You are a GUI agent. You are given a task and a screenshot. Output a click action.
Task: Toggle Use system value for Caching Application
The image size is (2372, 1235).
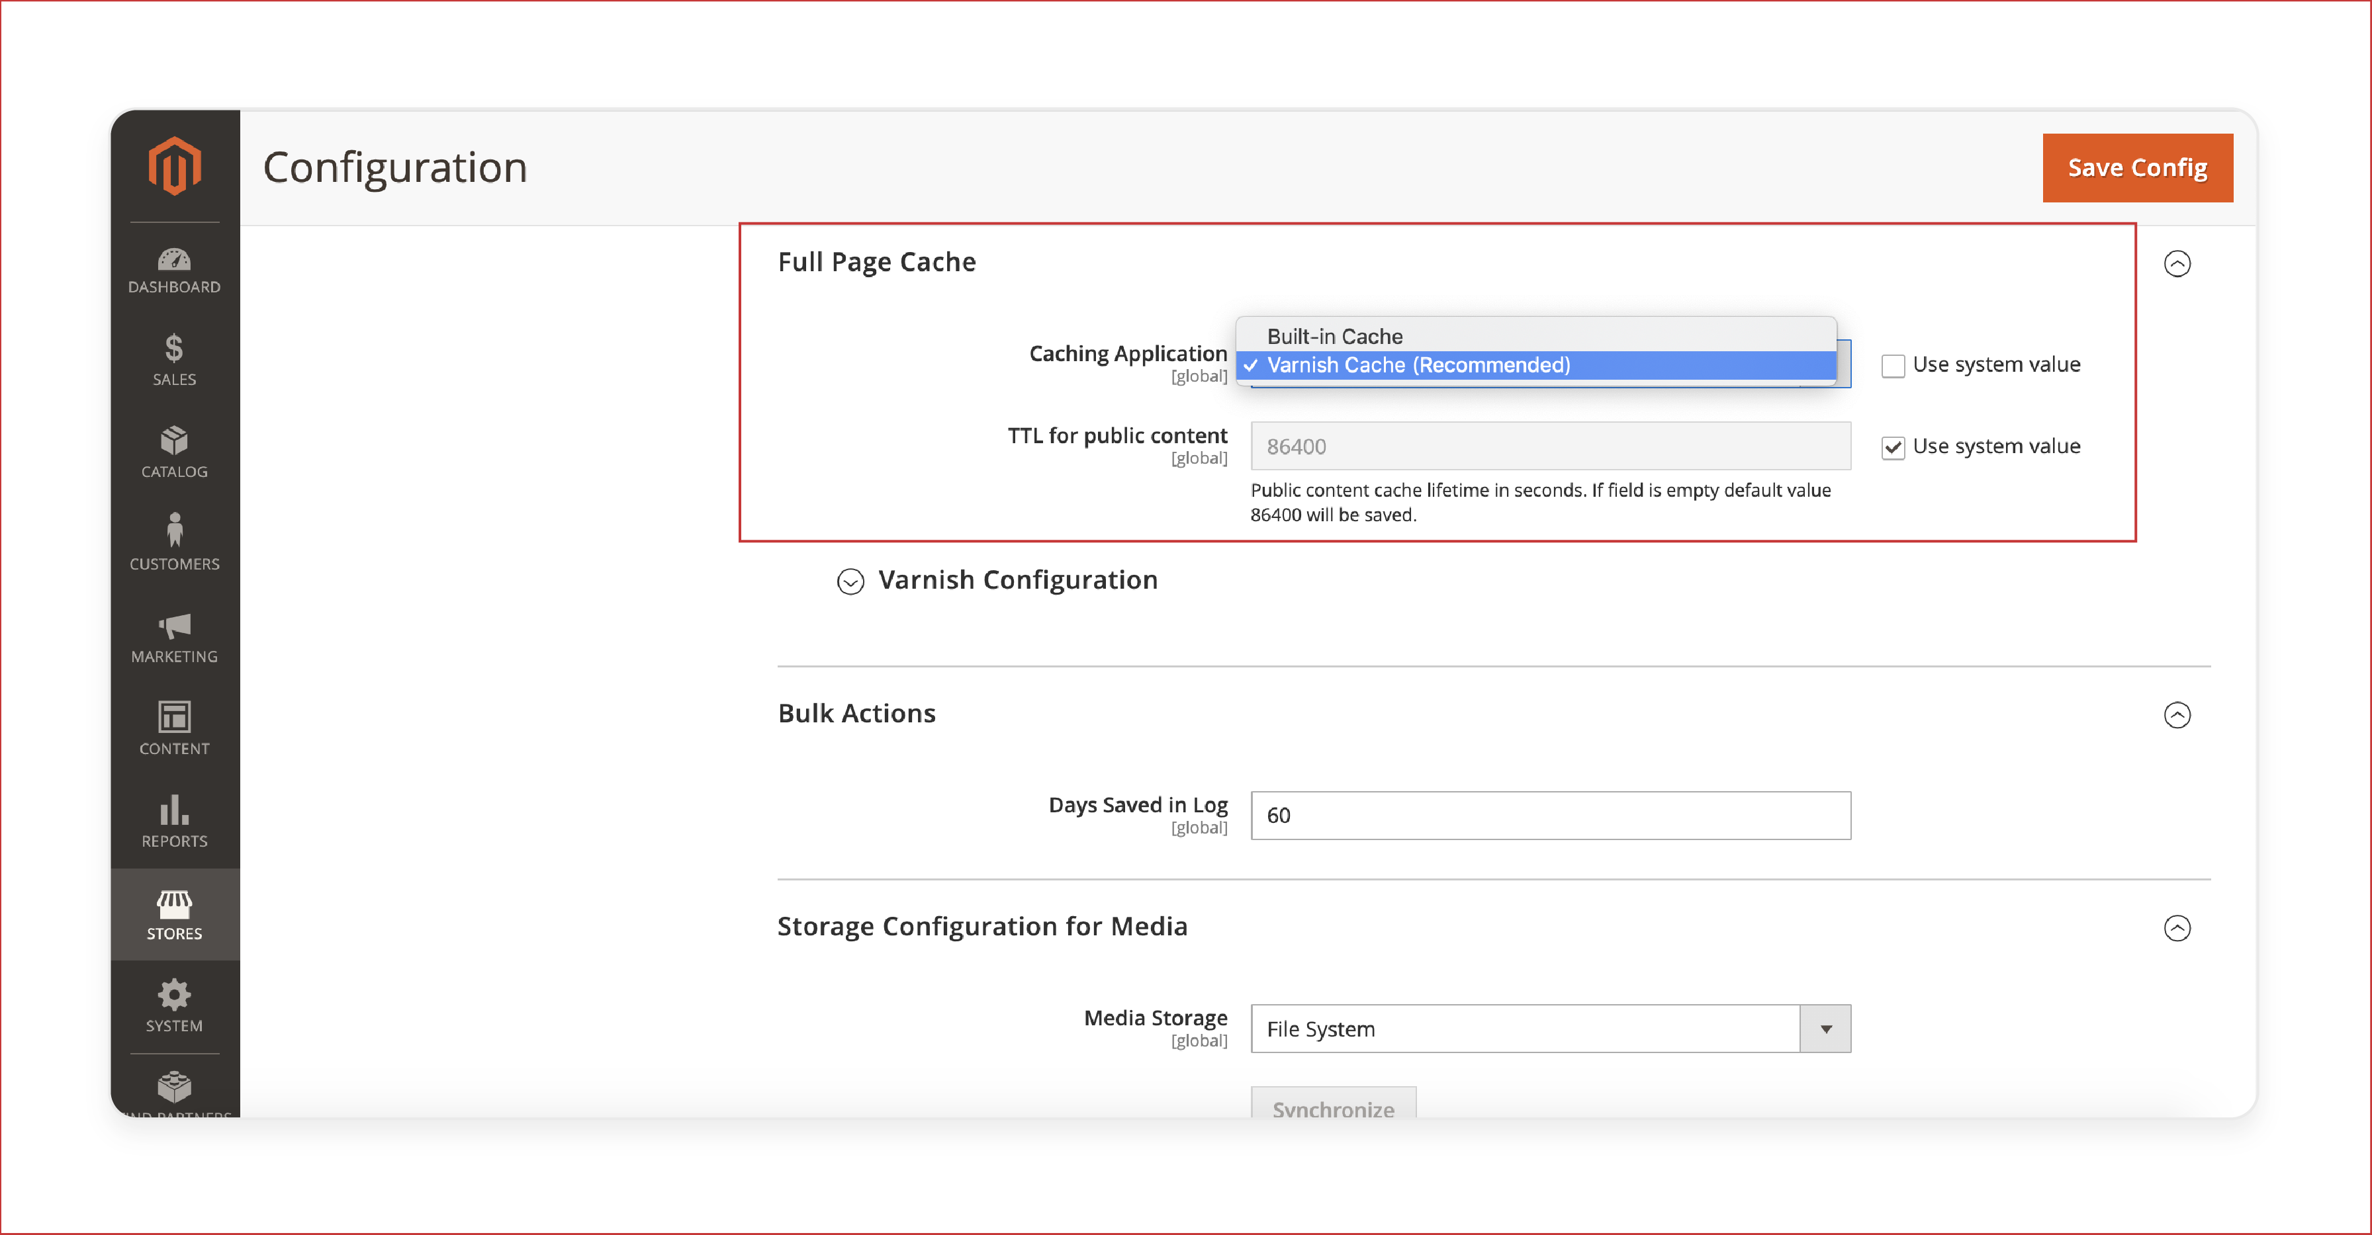coord(1892,365)
